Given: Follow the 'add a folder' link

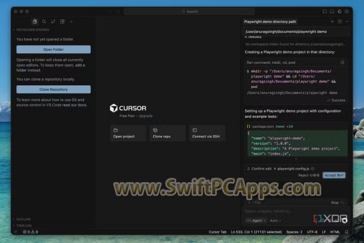Looking at the screenshot, I should [51, 68].
